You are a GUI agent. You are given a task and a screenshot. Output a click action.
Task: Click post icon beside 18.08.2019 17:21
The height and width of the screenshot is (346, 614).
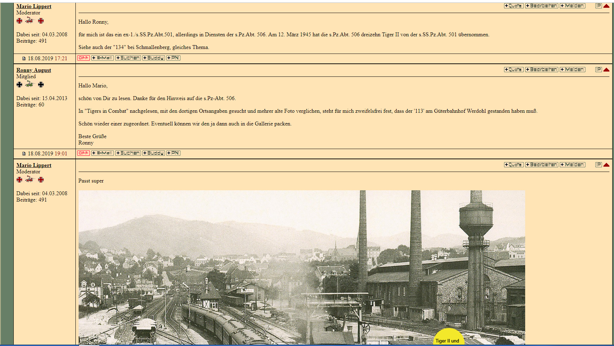pyautogui.click(x=24, y=58)
